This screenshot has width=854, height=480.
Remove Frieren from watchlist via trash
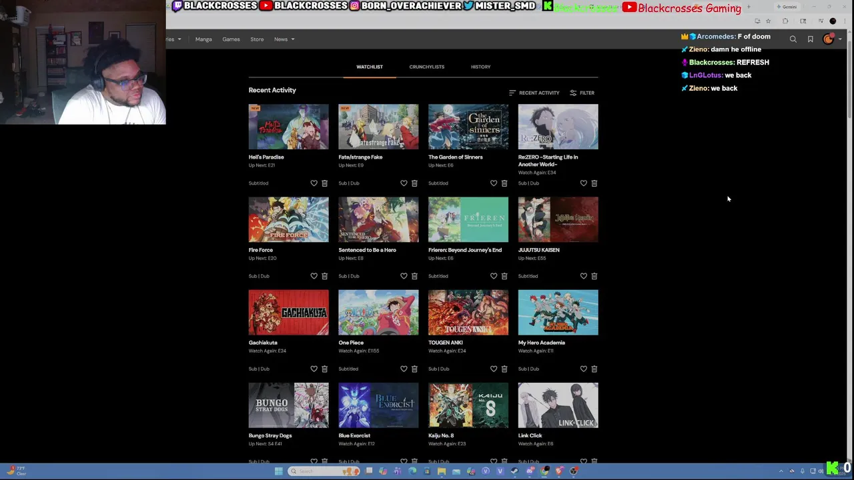(504, 275)
